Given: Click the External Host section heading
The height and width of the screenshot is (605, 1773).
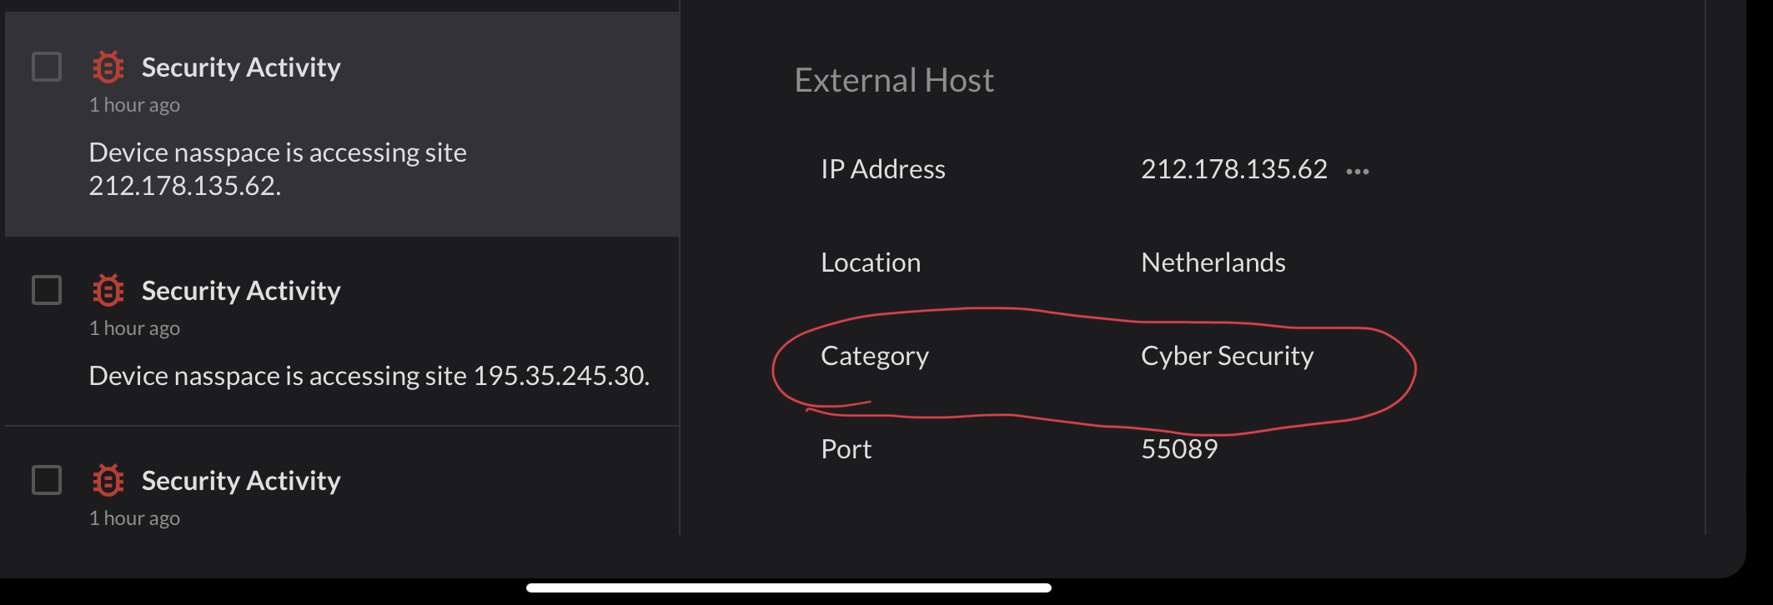Looking at the screenshot, I should 894,80.
